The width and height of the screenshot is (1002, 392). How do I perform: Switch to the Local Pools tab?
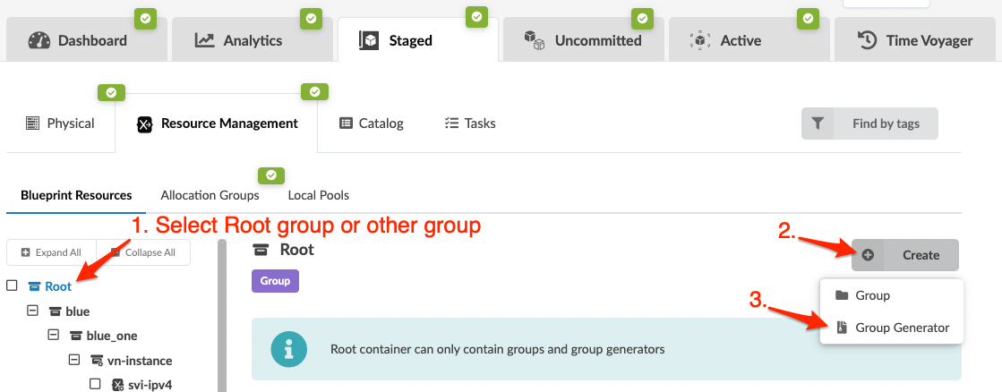318,195
